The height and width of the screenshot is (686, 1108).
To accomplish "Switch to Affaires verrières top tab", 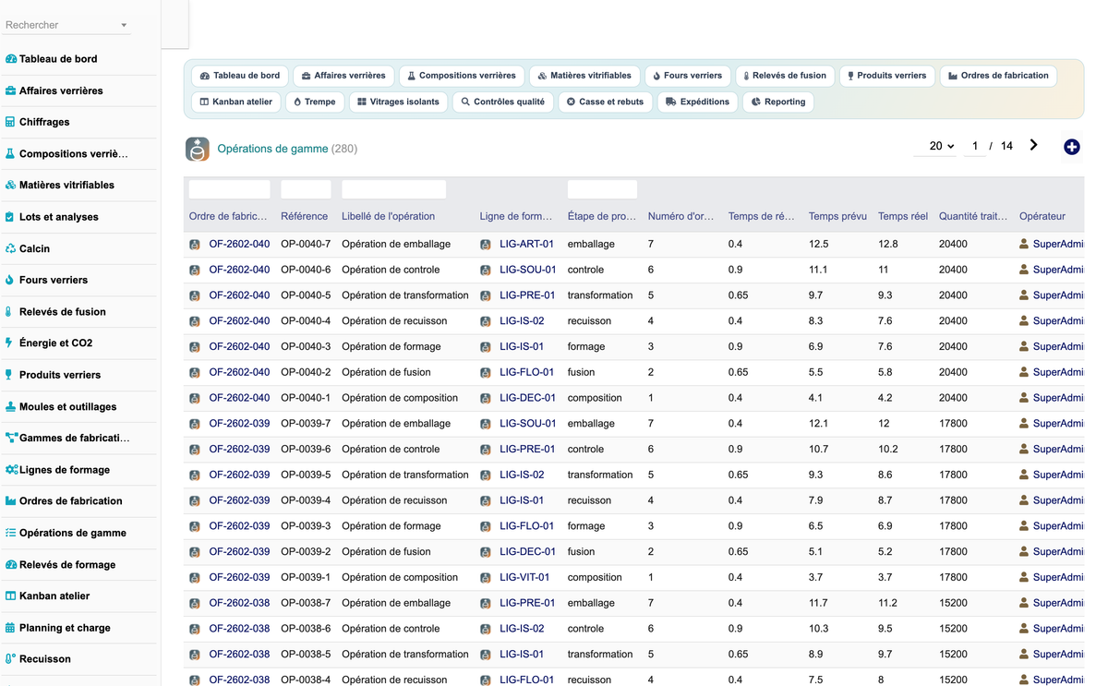I will (x=343, y=76).
